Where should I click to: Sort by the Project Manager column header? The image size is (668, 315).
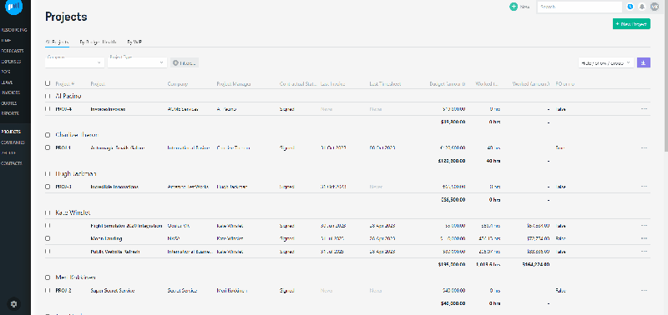[x=234, y=83]
